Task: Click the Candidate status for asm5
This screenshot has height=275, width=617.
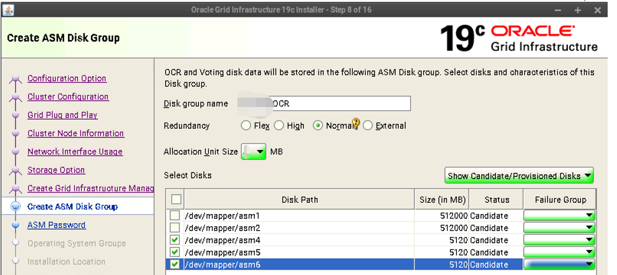Action: (x=496, y=252)
